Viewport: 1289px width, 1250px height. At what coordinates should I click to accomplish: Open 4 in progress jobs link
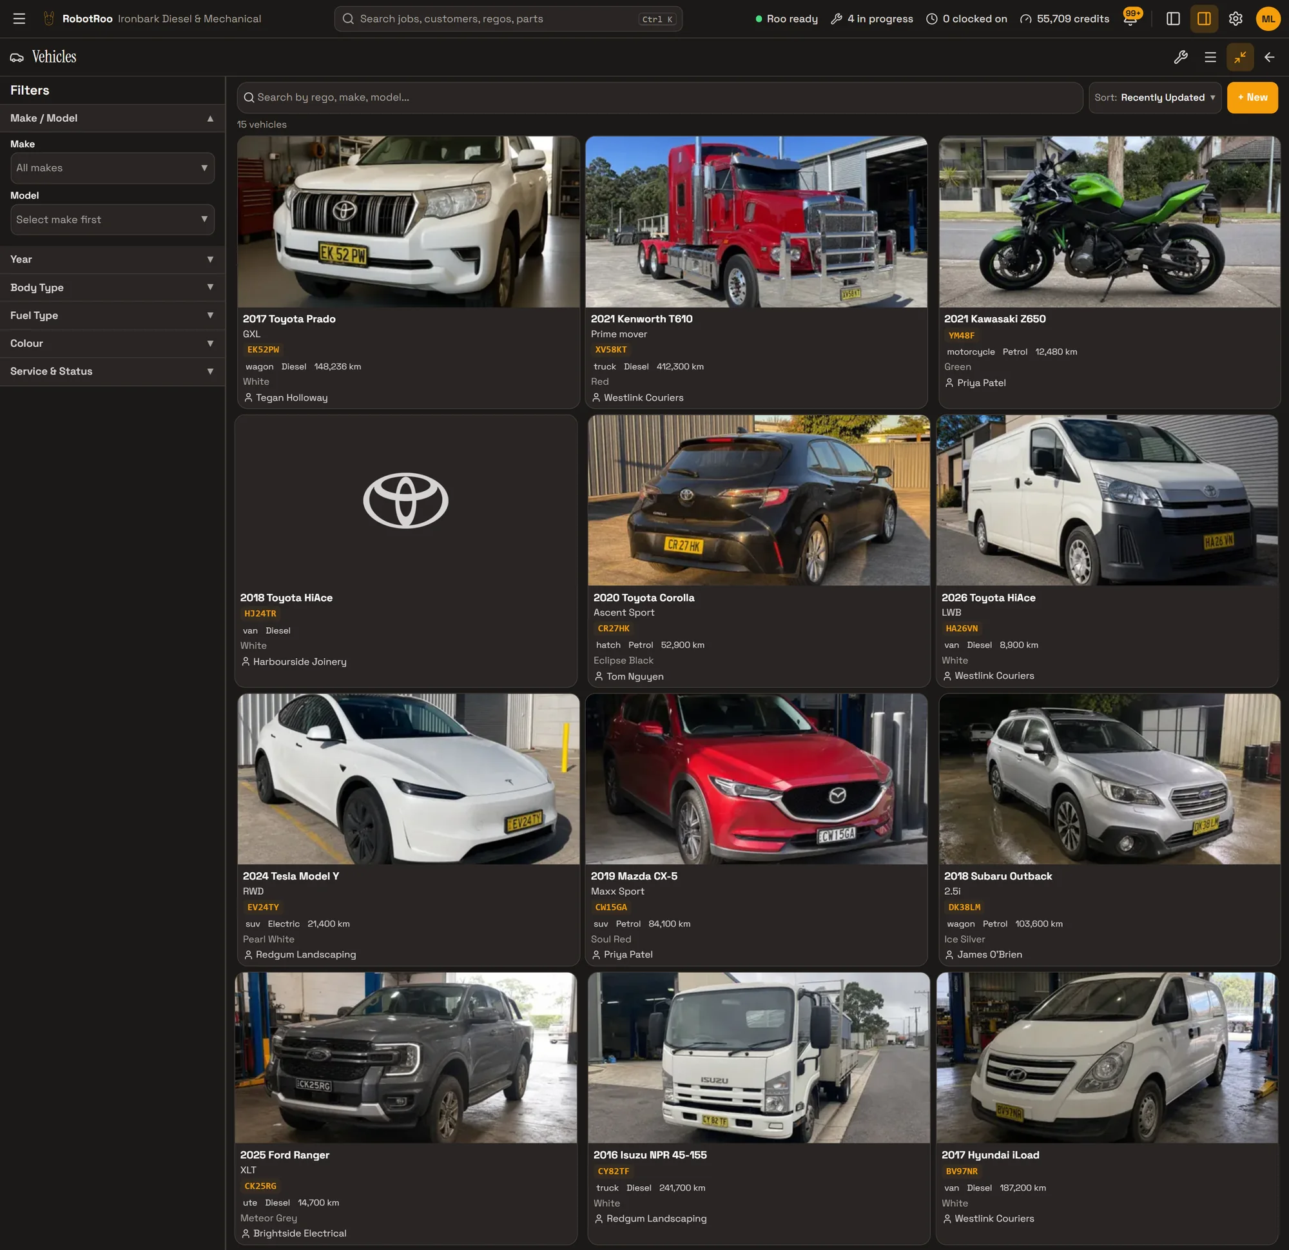(871, 19)
